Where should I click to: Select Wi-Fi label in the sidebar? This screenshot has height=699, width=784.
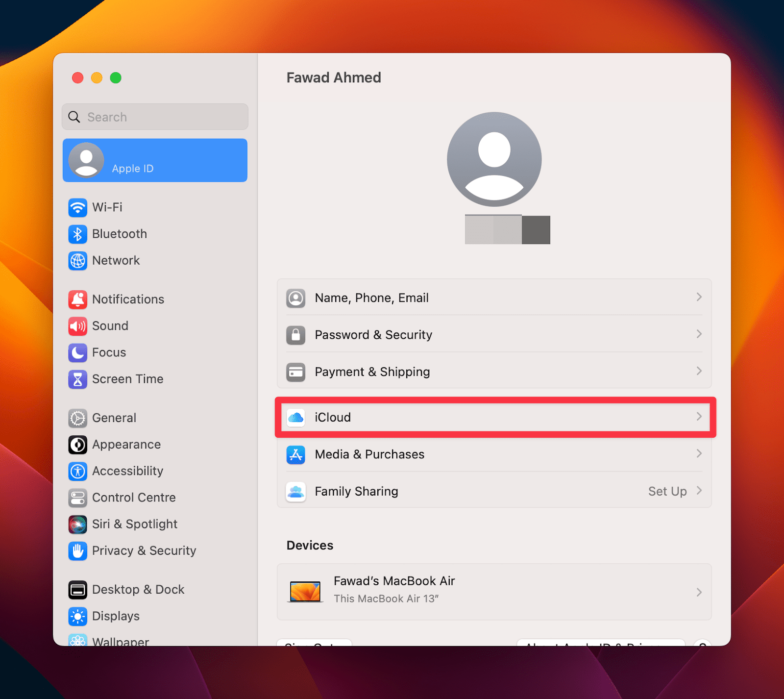point(107,207)
